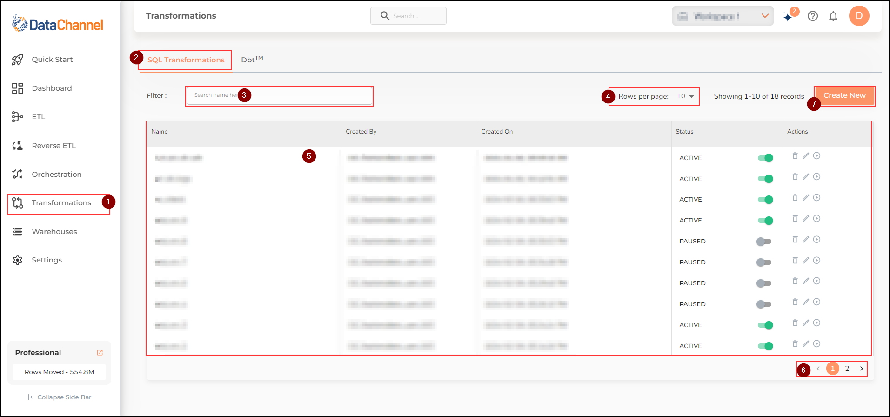Image resolution: width=890 pixels, height=417 pixels.
Task: Edit the transformation in the last table row
Action: pos(806,344)
